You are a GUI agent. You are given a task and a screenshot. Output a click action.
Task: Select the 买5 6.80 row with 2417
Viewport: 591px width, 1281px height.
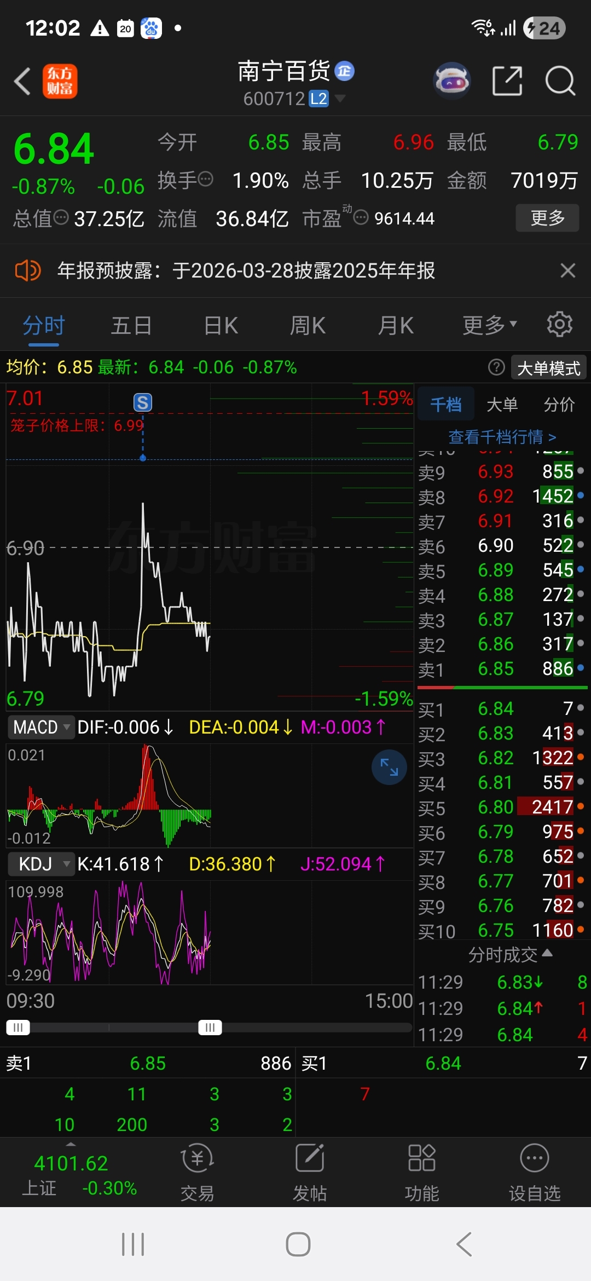pyautogui.click(x=502, y=807)
